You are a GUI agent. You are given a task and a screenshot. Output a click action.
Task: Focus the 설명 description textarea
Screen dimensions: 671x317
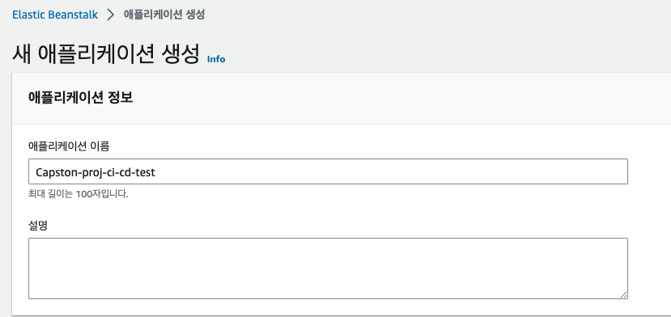pyautogui.click(x=328, y=268)
